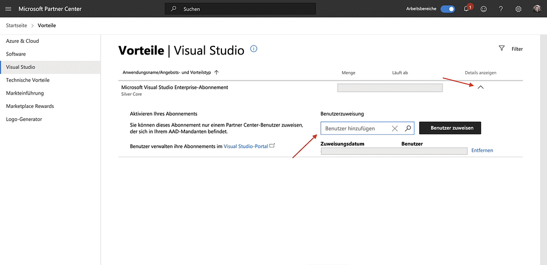
Task: Select Visual Studio in sidebar
Action: coord(50,67)
